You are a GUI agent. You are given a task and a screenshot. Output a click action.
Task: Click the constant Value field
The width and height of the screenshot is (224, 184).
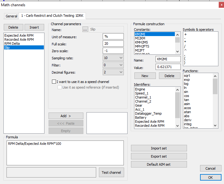(x=168, y=67)
